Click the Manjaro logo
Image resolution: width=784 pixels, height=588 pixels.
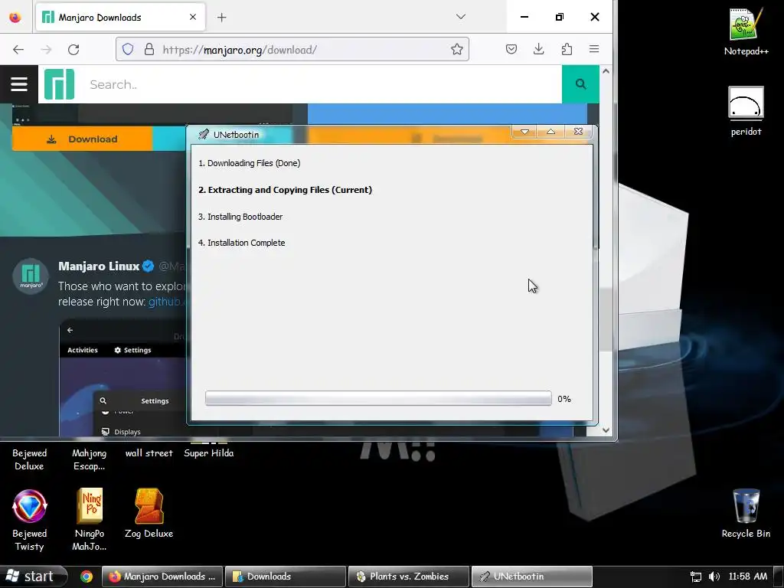click(59, 84)
